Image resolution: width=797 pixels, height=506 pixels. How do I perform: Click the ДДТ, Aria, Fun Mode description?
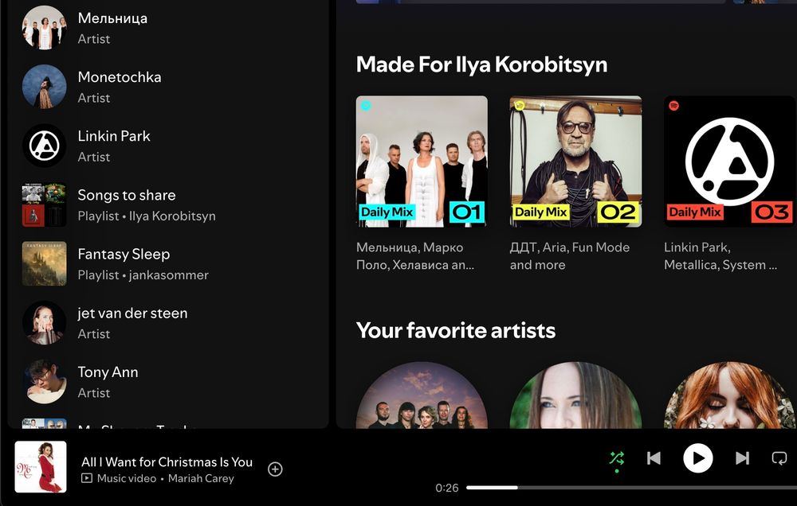(x=570, y=256)
